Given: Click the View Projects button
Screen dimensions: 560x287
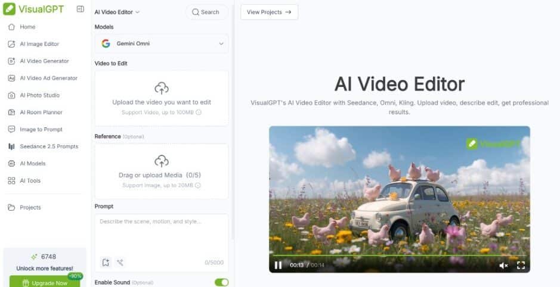Looking at the screenshot, I should pos(270,12).
